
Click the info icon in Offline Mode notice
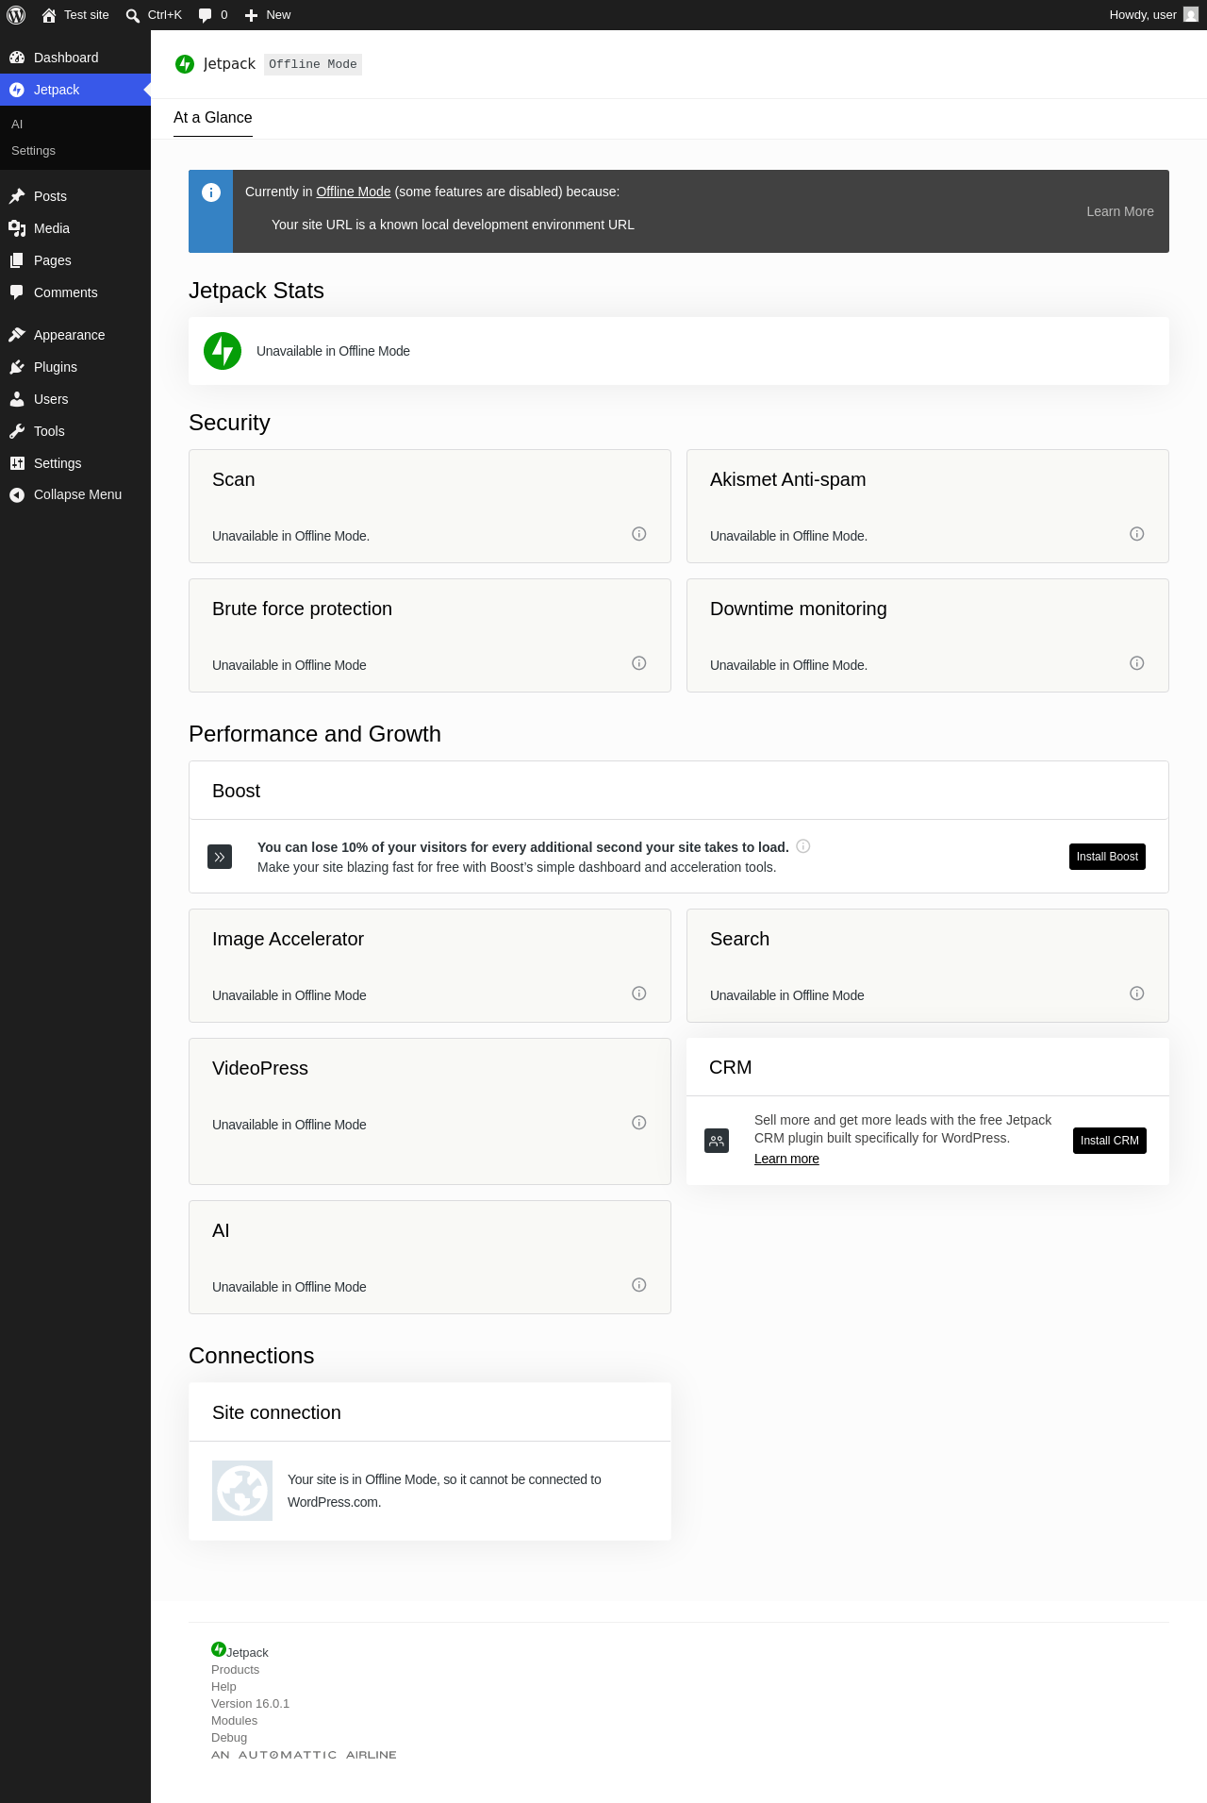pos(211,192)
